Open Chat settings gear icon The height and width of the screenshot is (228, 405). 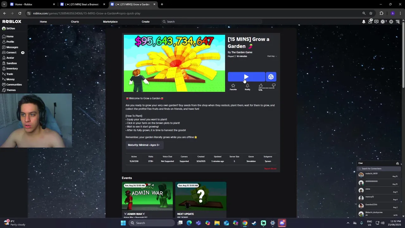[x=397, y=163]
